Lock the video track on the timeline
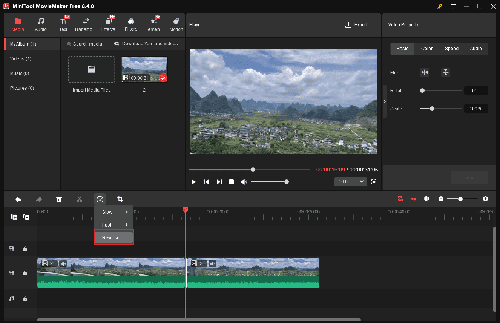Screen dimensions: 500x323 (x=25, y=273)
